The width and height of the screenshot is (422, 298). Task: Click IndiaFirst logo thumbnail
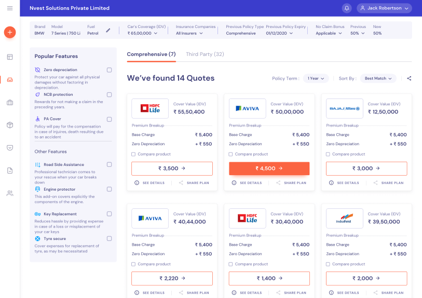coord(345,219)
